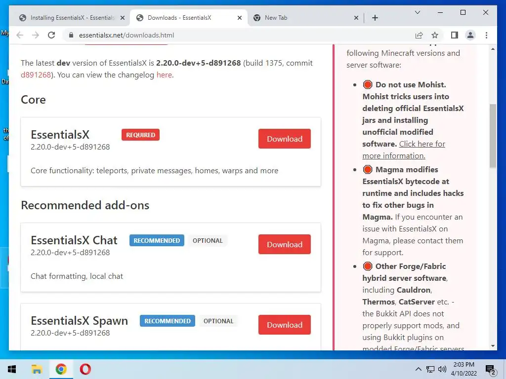Bookmark this page with the star icon

click(x=435, y=35)
